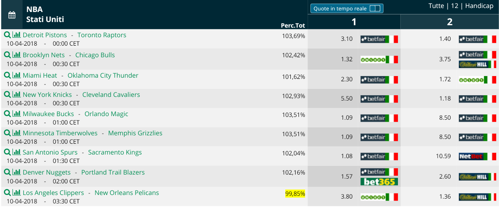The image size is (499, 207).
Task: Switch to the Handicap tab
Action: click(x=479, y=6)
